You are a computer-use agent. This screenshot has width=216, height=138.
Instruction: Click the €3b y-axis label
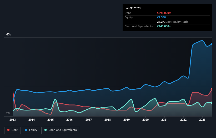coord(9,34)
